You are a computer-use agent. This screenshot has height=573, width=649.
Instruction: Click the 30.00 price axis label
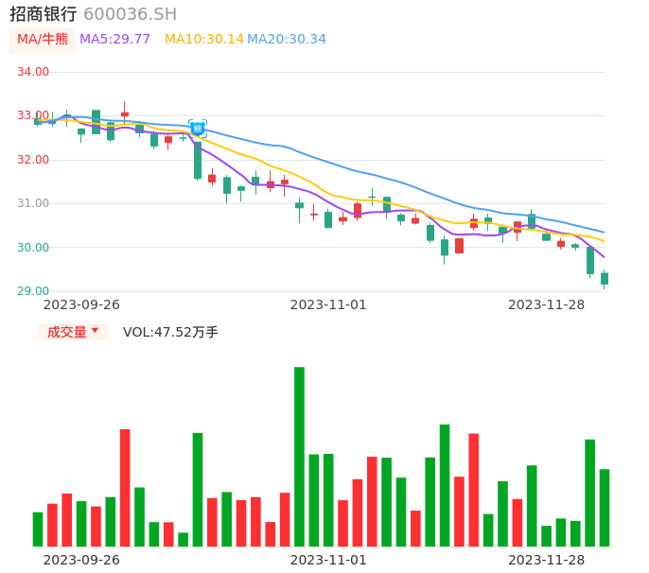[33, 248]
